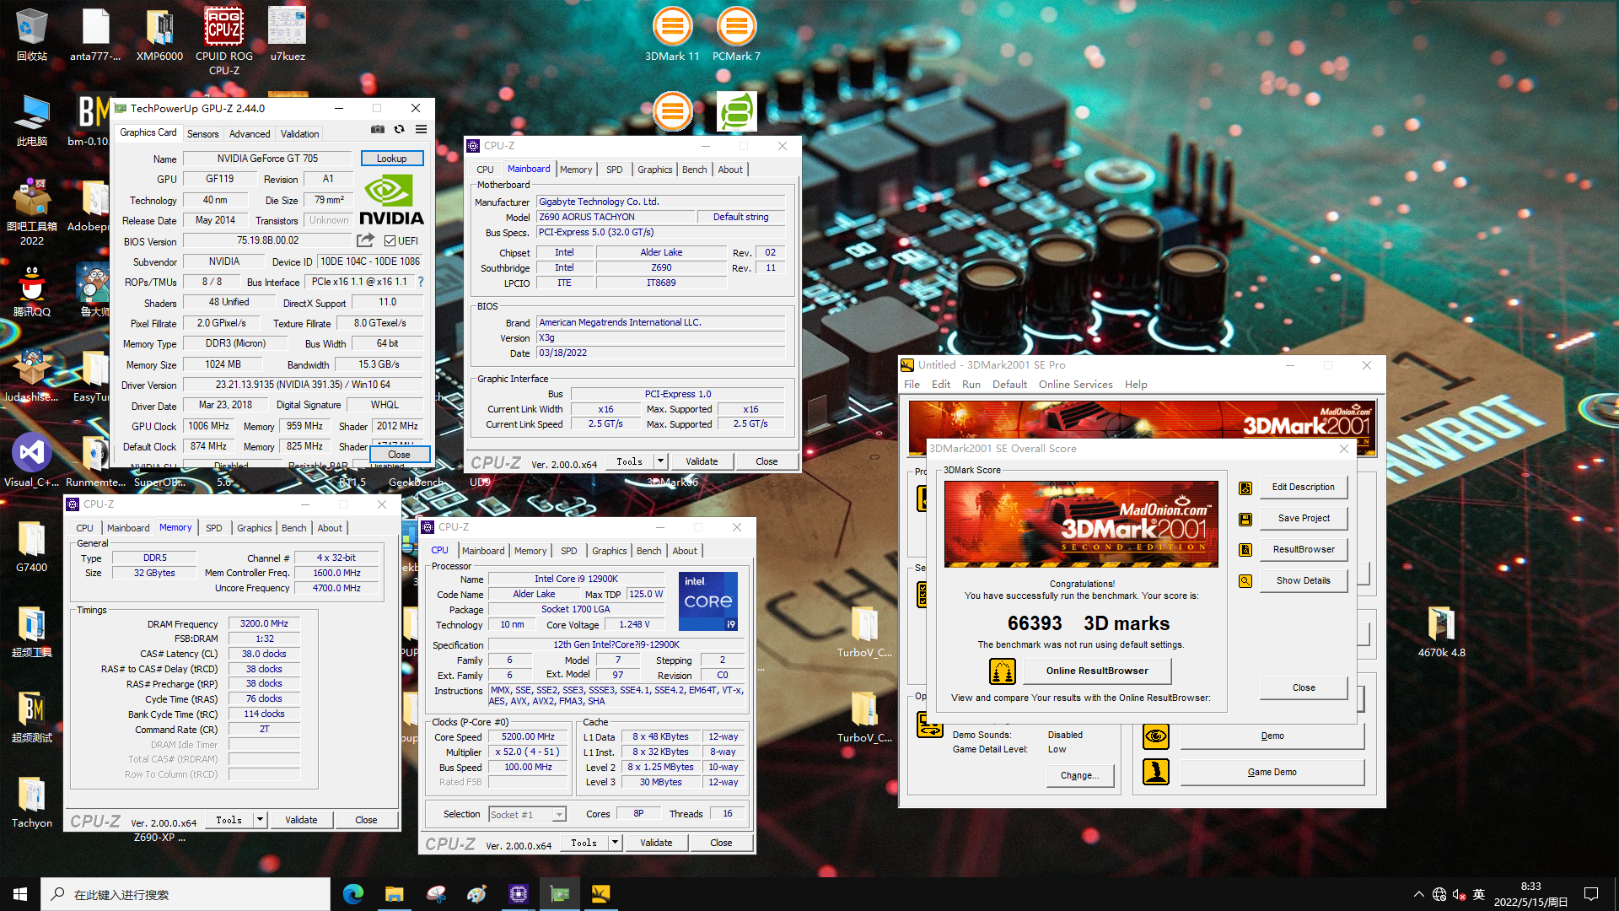Click the NVIDIA logo in GPU-Z
The width and height of the screenshot is (1619, 911).
(x=392, y=199)
